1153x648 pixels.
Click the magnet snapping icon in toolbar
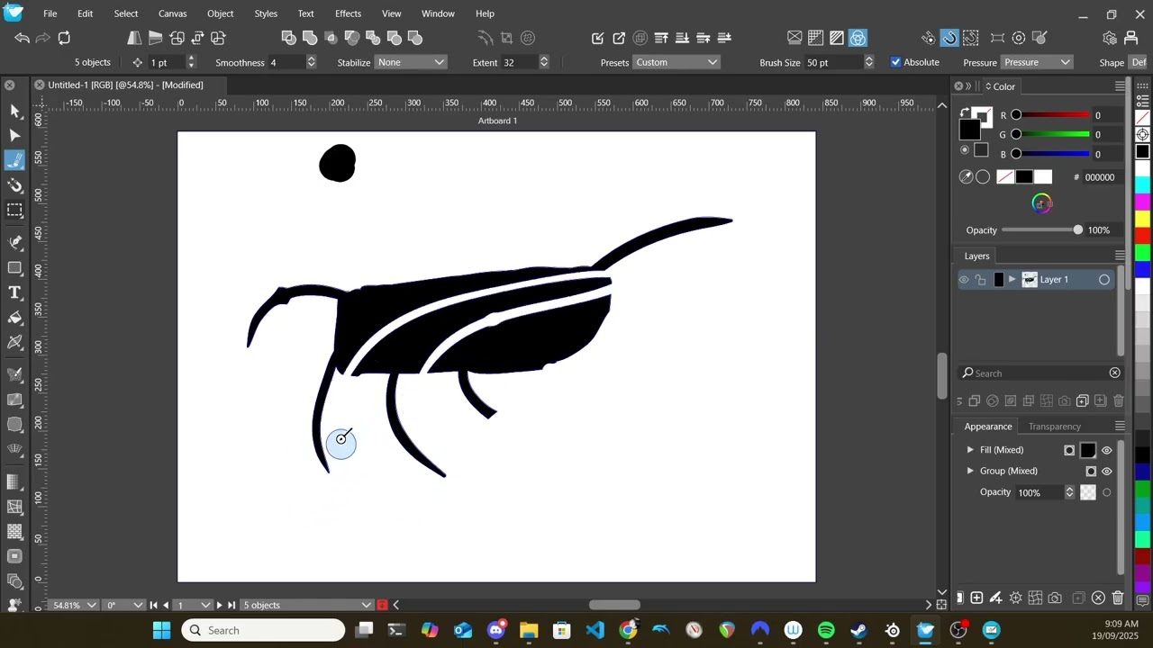949,38
